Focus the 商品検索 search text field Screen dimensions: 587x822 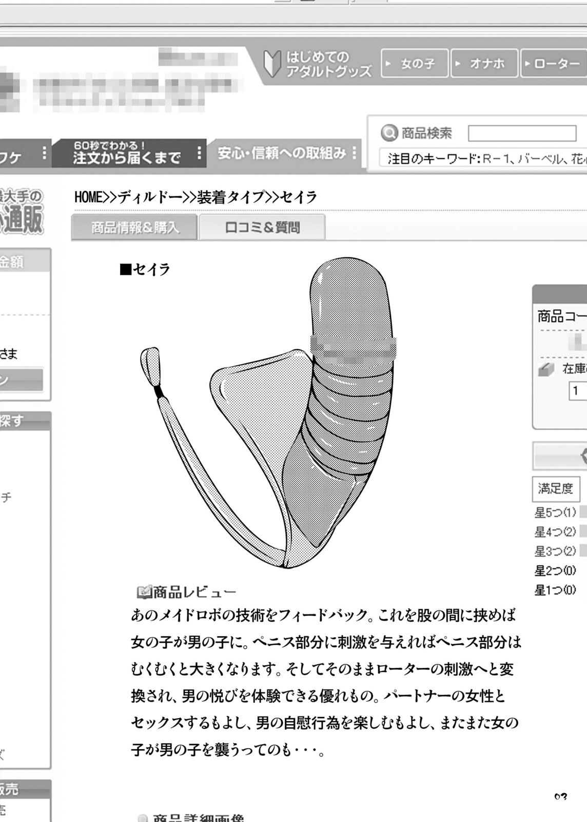522,134
